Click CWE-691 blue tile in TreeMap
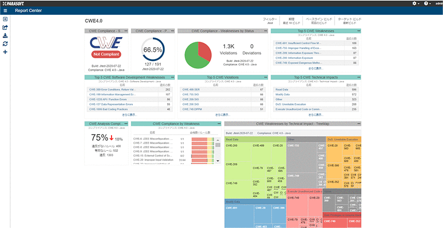 tap(239, 216)
